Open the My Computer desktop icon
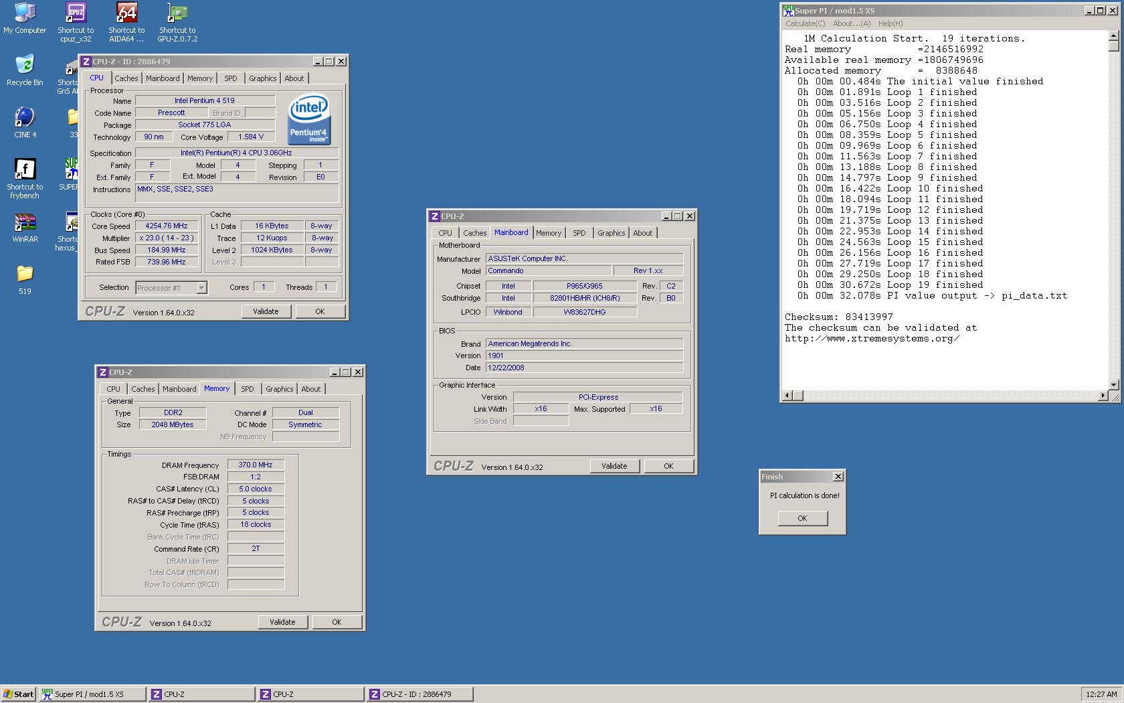Screen dimensions: 1124x703 click(x=25, y=19)
